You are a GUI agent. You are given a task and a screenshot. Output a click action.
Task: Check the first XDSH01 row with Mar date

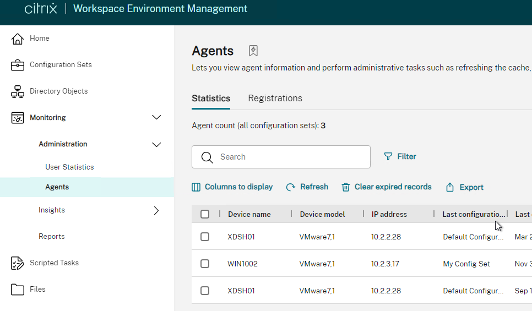(204, 236)
